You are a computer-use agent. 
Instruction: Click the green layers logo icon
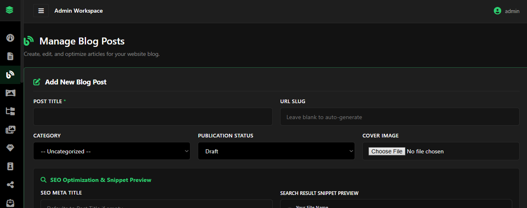[9, 10]
